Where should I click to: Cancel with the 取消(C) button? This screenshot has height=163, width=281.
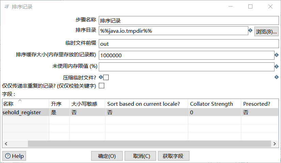(x=140, y=156)
